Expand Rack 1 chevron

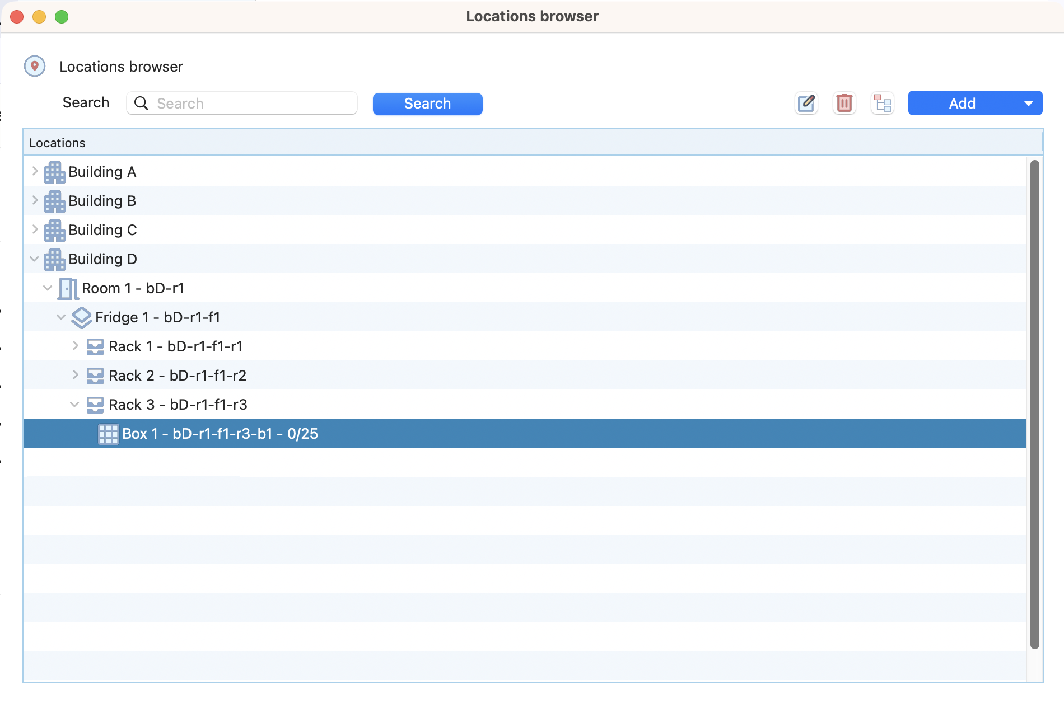coord(75,346)
